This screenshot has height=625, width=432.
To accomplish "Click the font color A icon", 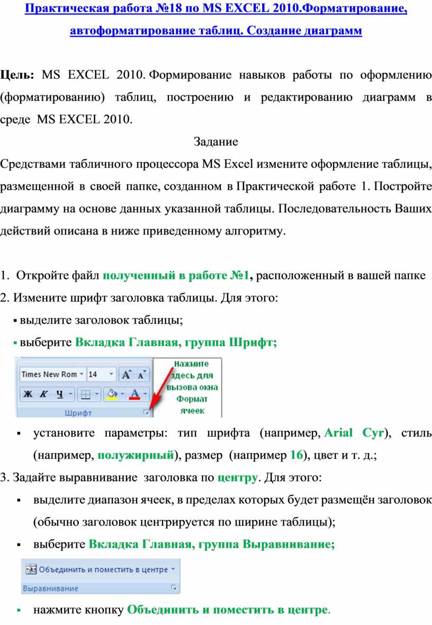I will (x=134, y=394).
